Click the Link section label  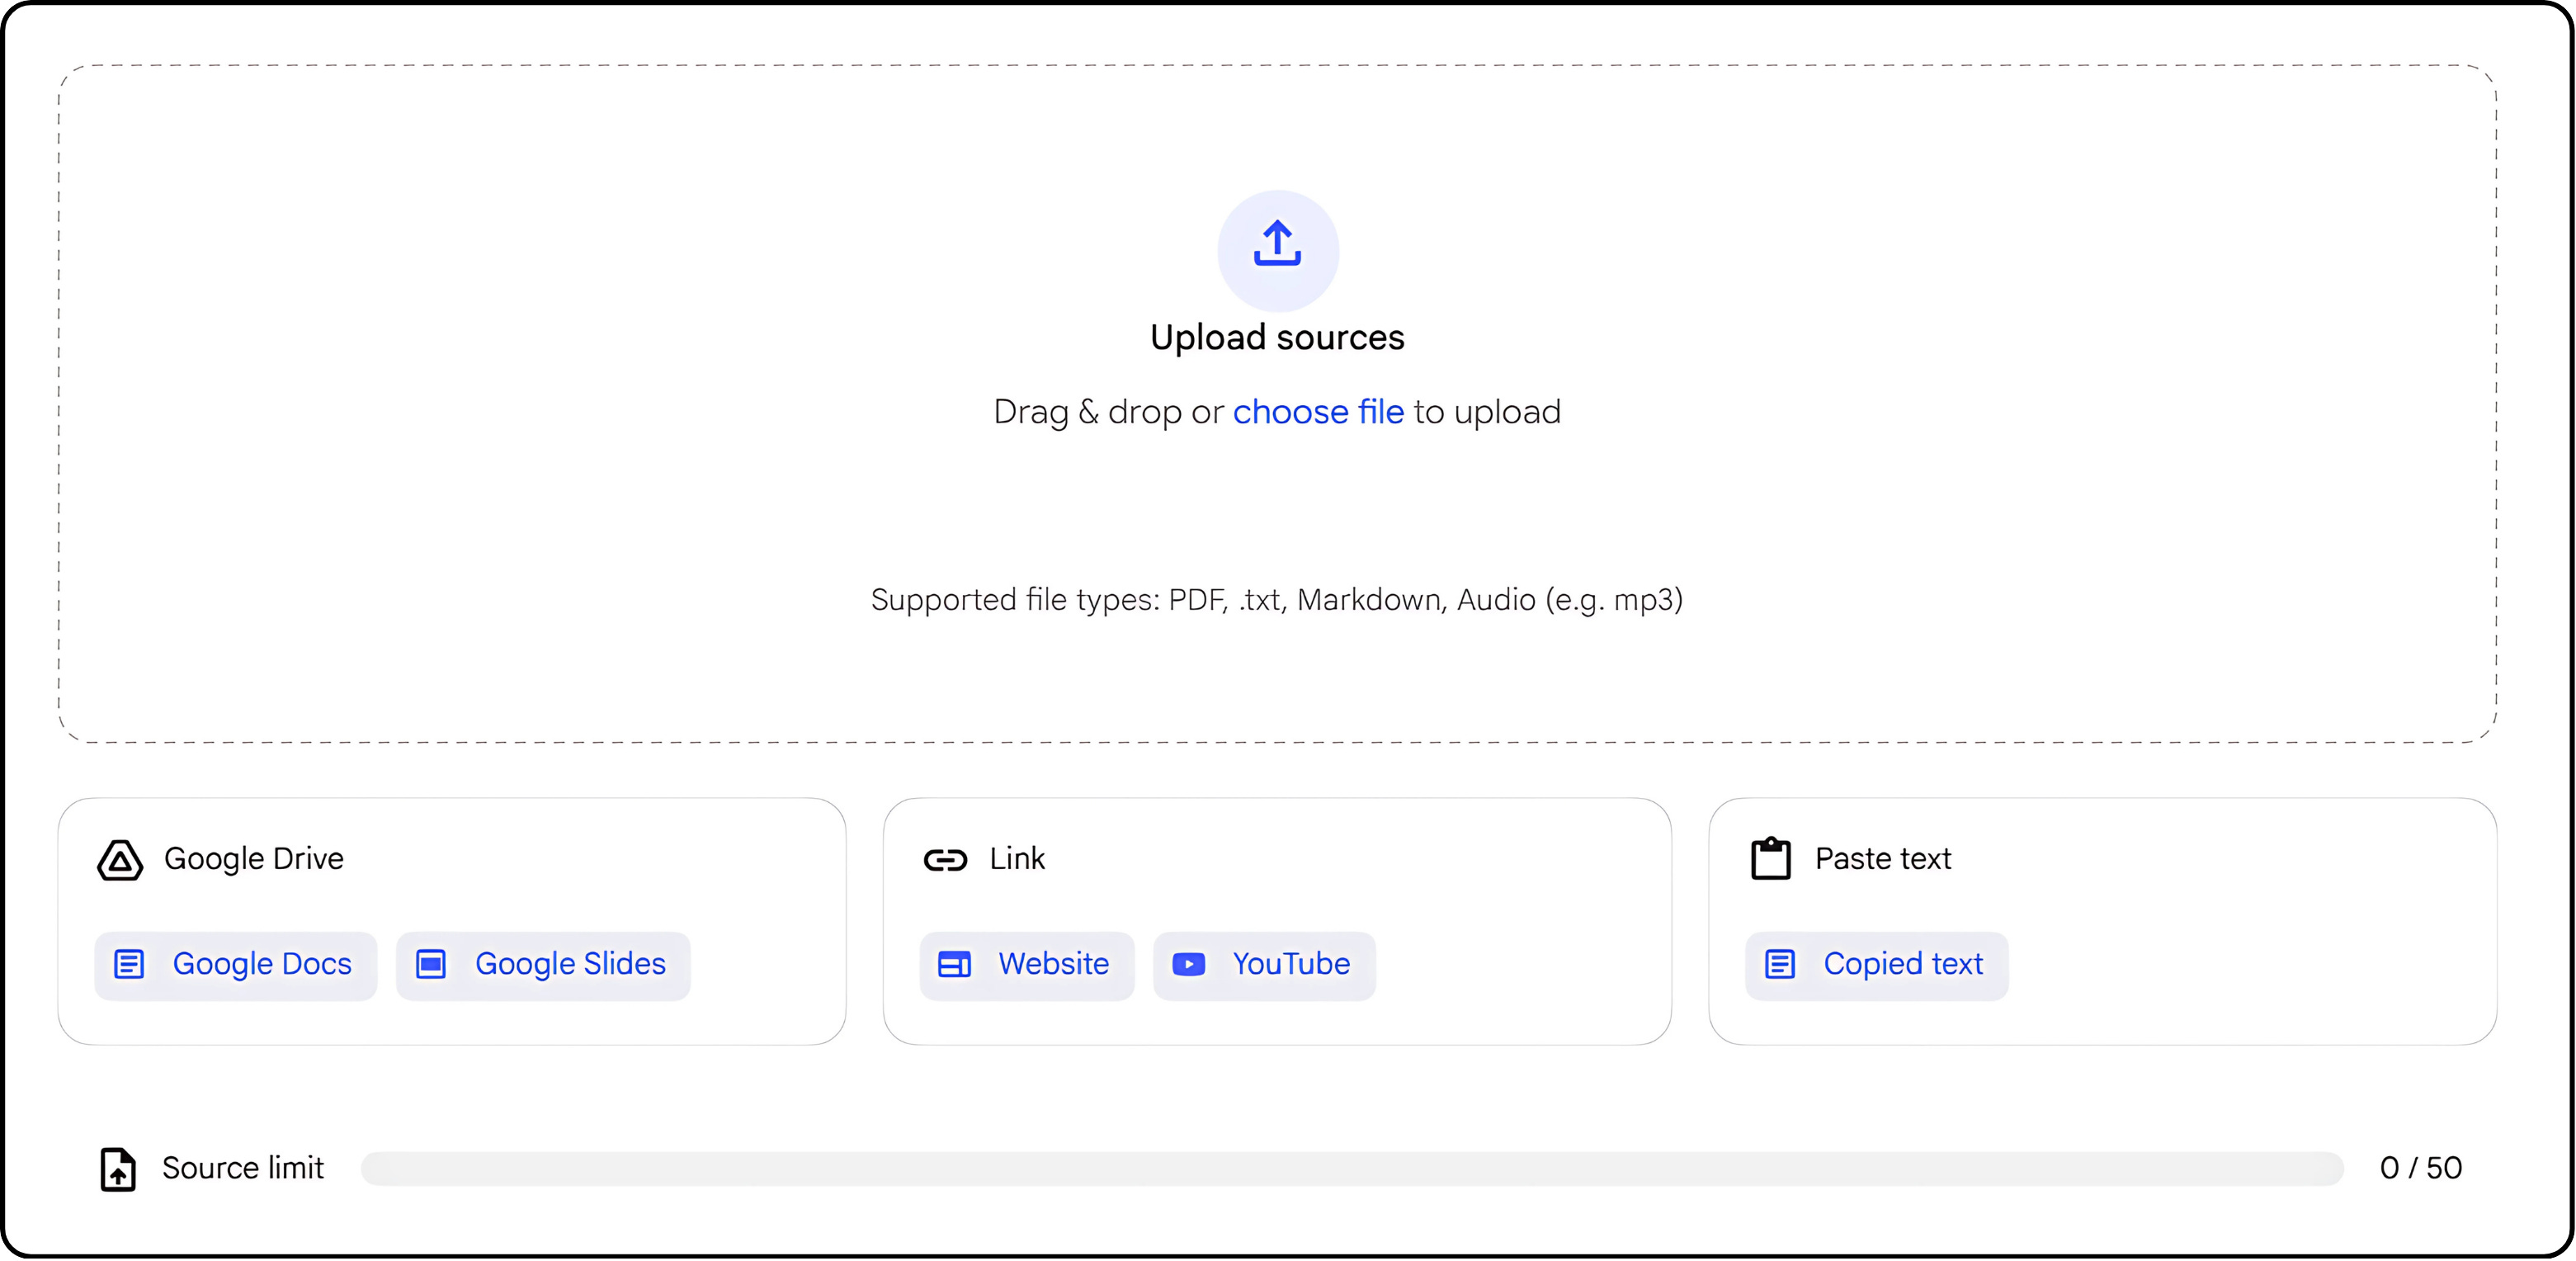(1017, 859)
